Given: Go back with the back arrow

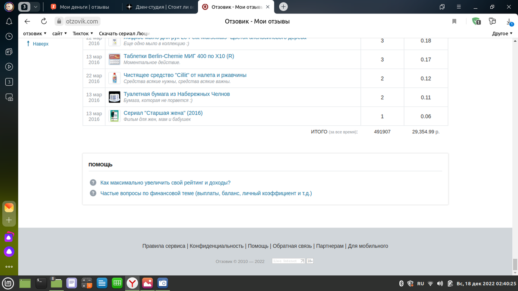Looking at the screenshot, I should pyautogui.click(x=27, y=21).
